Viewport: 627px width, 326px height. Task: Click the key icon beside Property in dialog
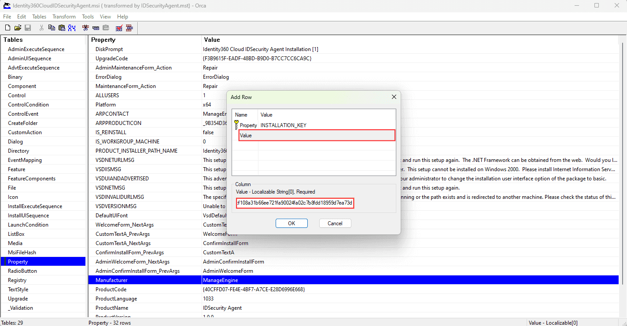tap(236, 125)
